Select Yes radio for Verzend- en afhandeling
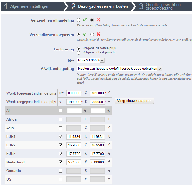Image resolution: width=192 pixels, height=185 pixels. click(79, 20)
